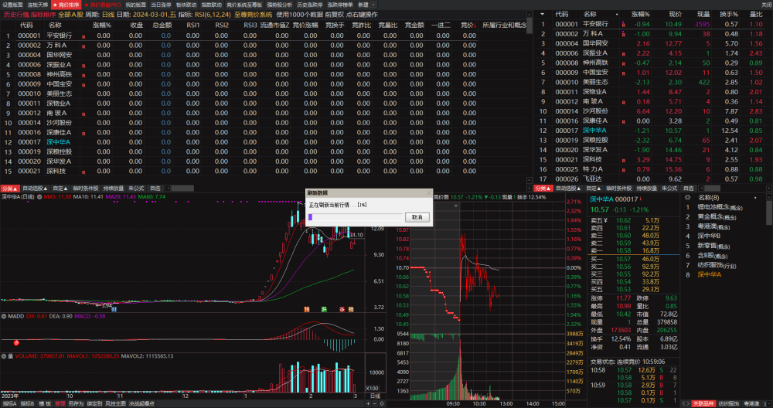Switch to 粤港澳 bottom tab
This screenshot has height=408, width=773.
click(751, 403)
